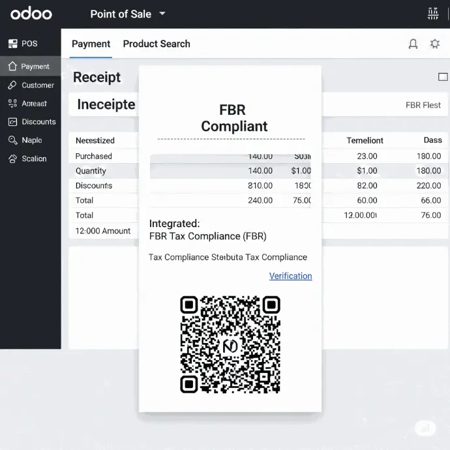Screen dimensions: 450x450
Task: Open Naplc sidebar item
Action: point(31,140)
